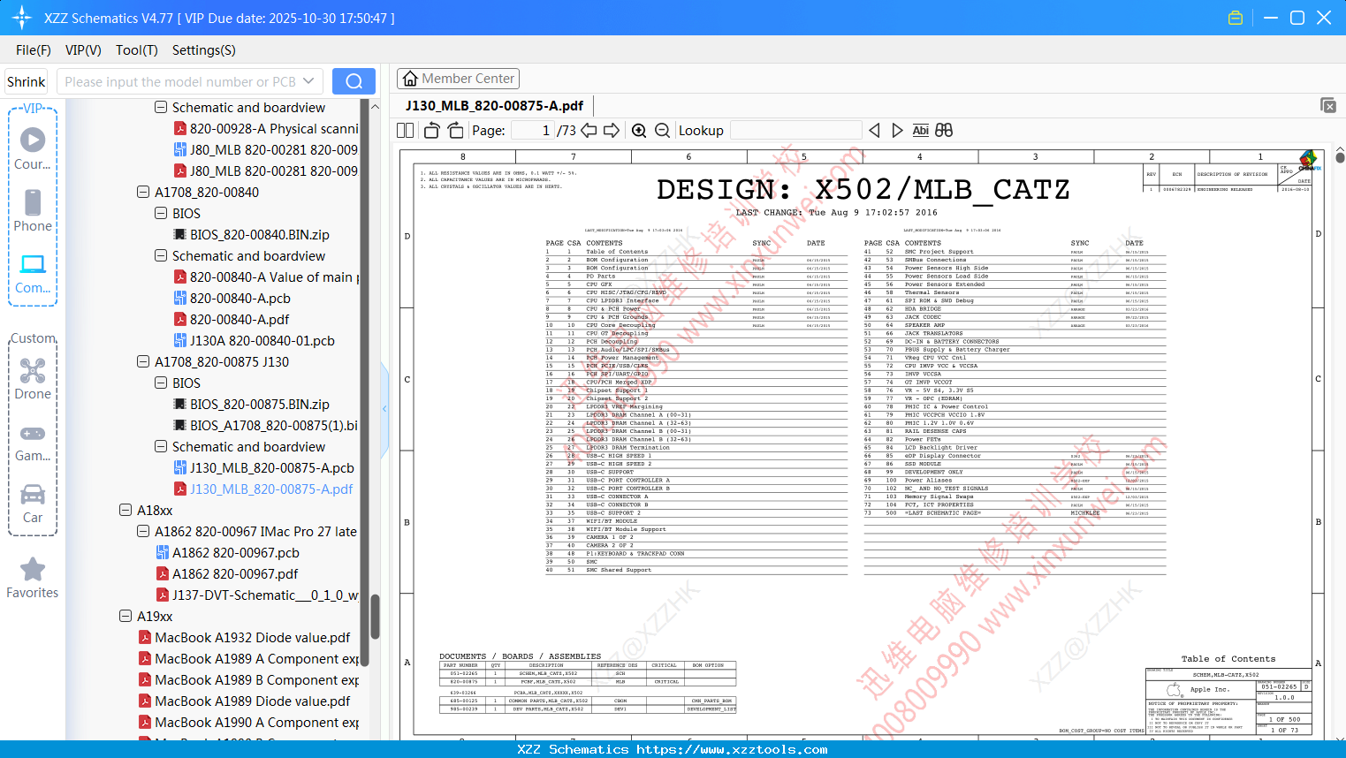The image size is (1346, 758).
Task: Open MacBook A1932 Diode value.pdf
Action: click(x=245, y=637)
